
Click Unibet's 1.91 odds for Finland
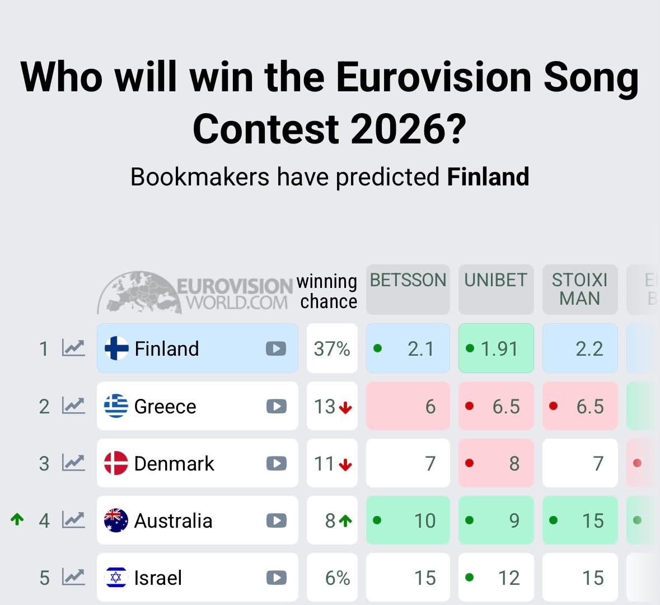click(x=496, y=348)
